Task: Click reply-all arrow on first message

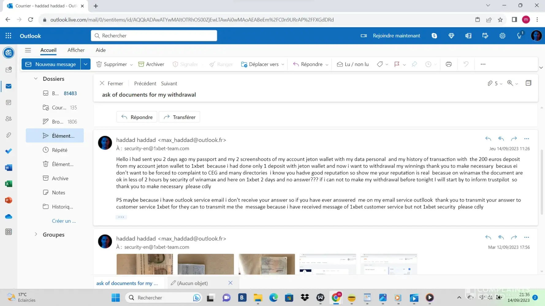Action: (x=501, y=139)
